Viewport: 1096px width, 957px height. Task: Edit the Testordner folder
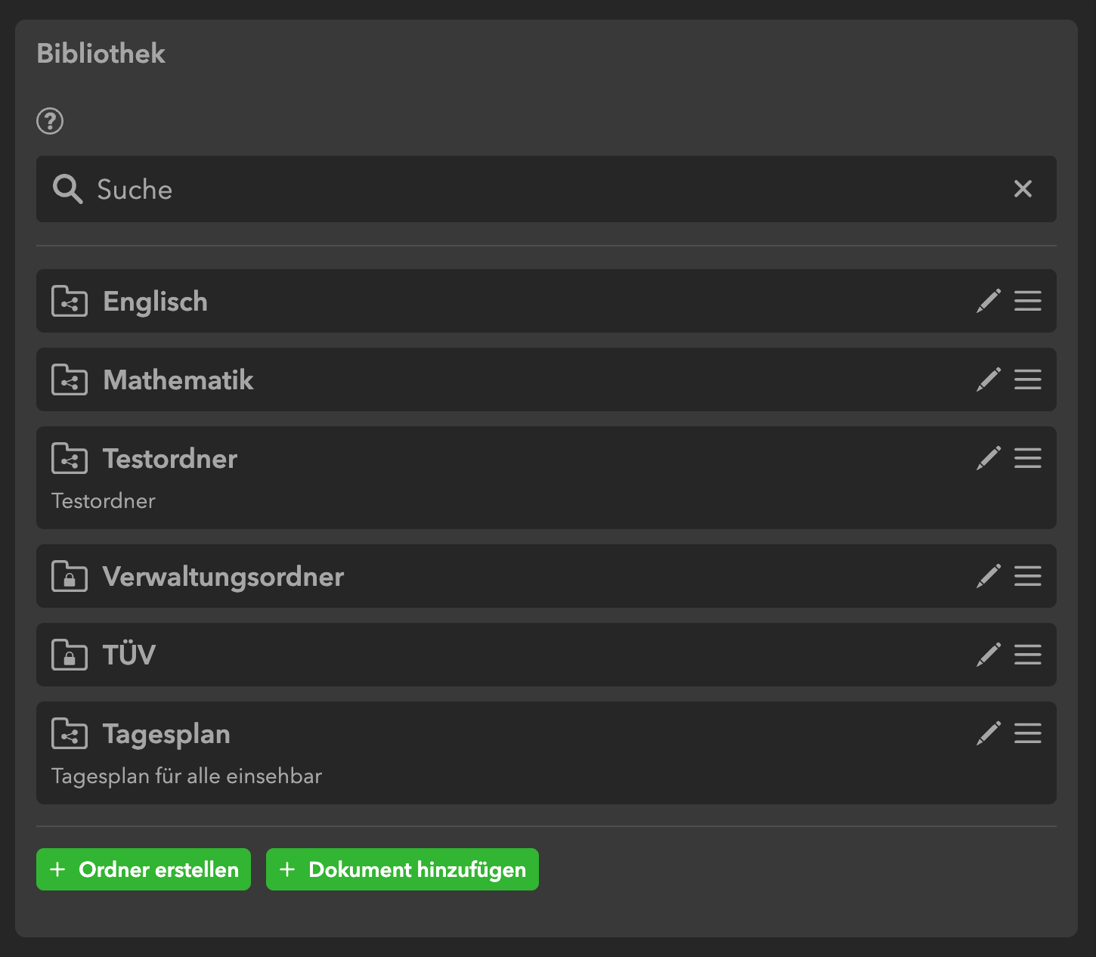point(989,458)
